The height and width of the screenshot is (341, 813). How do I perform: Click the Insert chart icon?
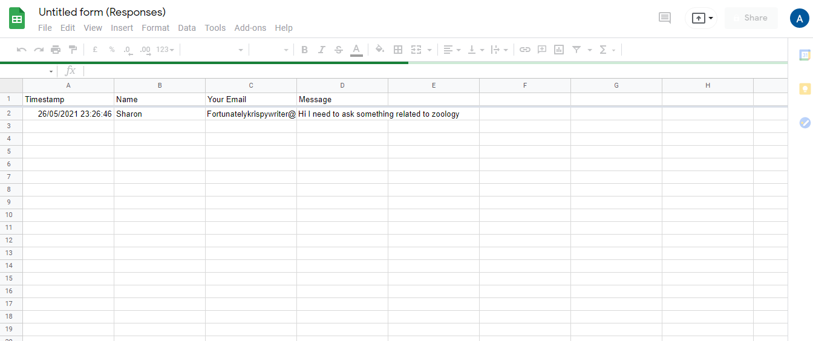[x=559, y=50]
